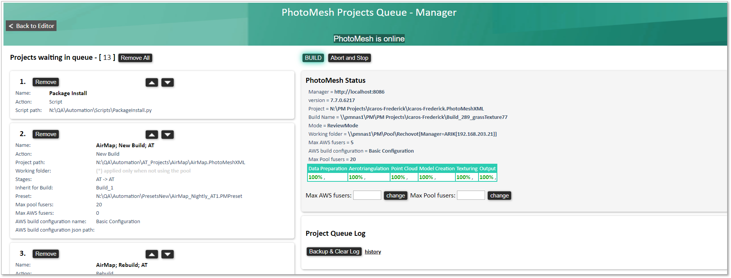Select the Stages value AT -> AT
The width and height of the screenshot is (731, 278).
click(x=105, y=179)
